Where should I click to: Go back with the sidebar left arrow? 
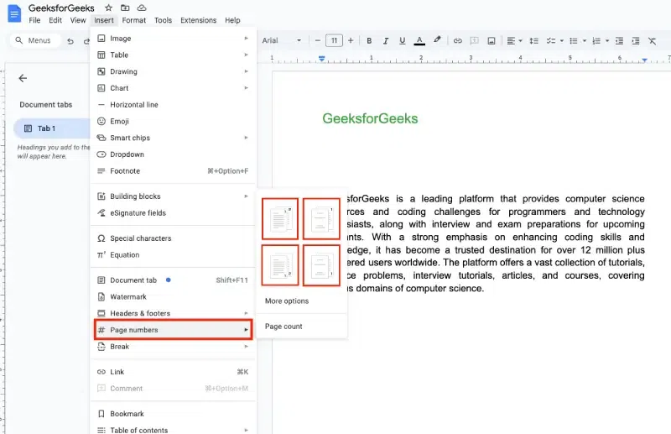point(23,78)
